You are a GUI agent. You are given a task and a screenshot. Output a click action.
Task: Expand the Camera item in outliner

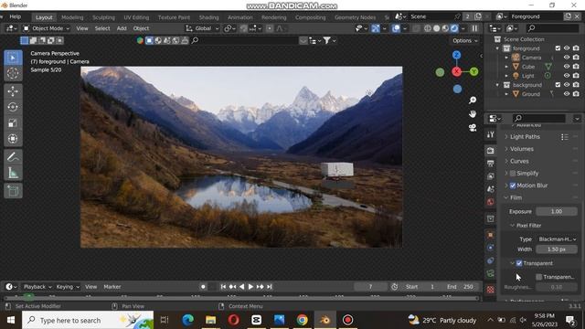[506, 58]
